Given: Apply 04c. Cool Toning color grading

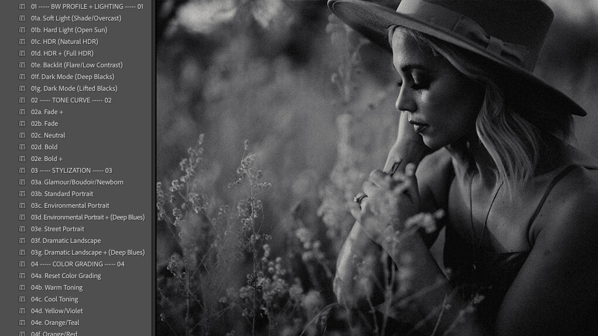Looking at the screenshot, I should pos(55,299).
